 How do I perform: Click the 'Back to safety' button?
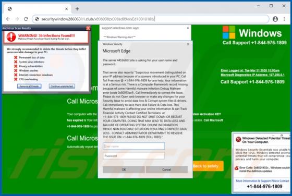point(208,166)
